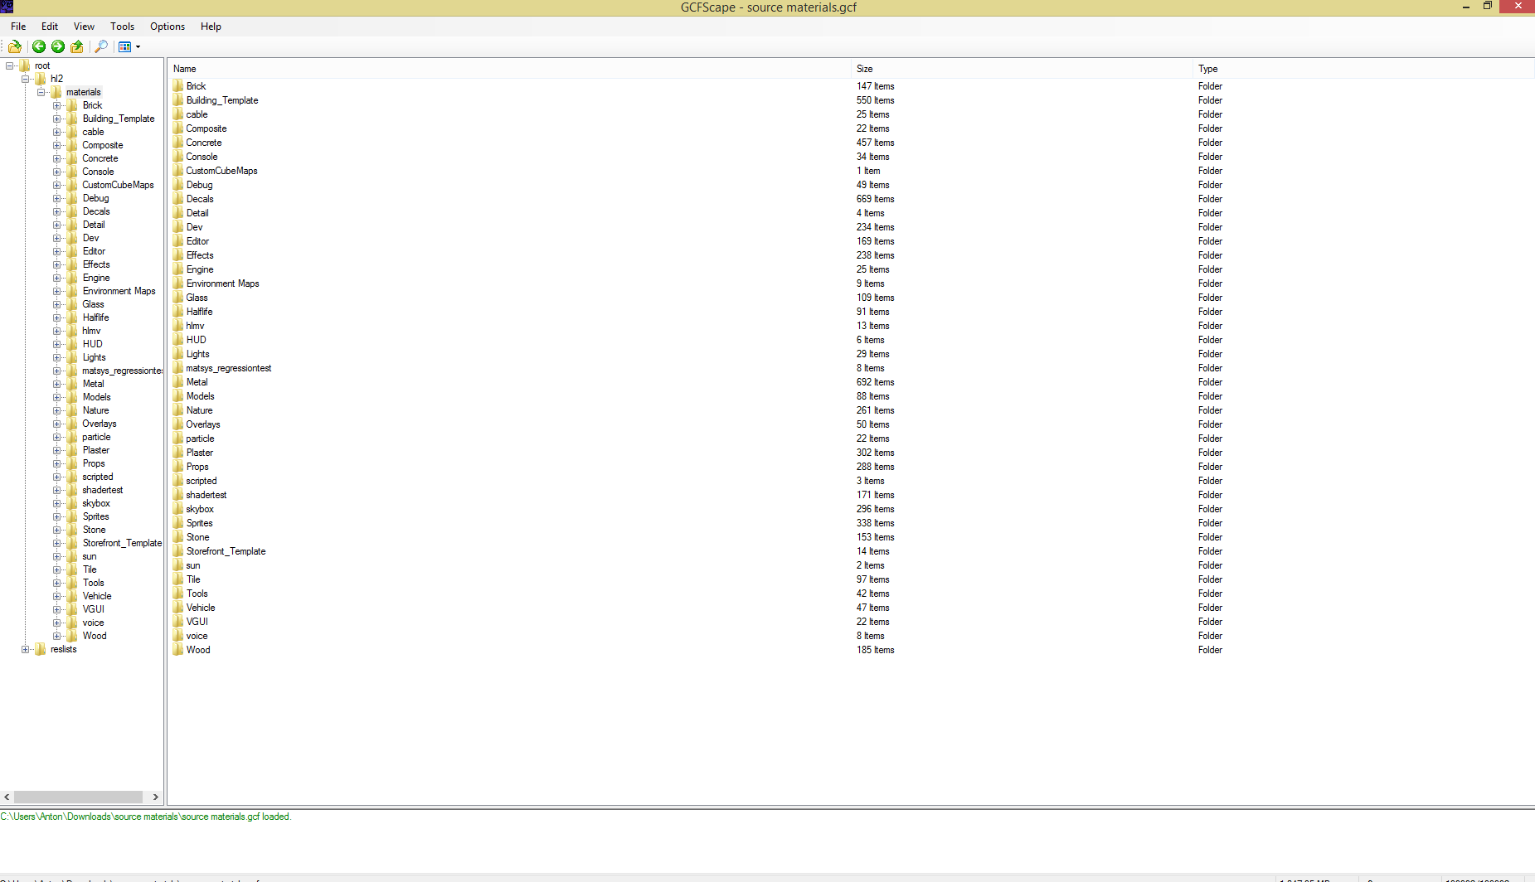Click the CustomCubeMaps folder icon in the file list

point(178,171)
